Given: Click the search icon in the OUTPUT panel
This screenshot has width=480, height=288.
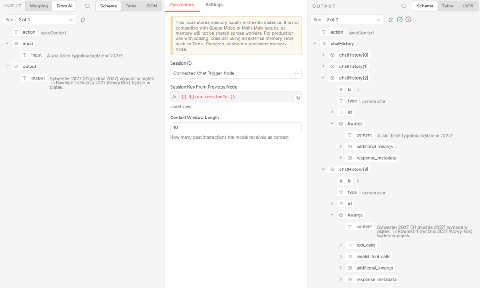Looking at the screenshot, I should (404, 6).
